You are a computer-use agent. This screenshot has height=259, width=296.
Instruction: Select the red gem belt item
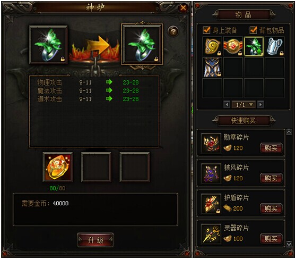click(x=233, y=46)
